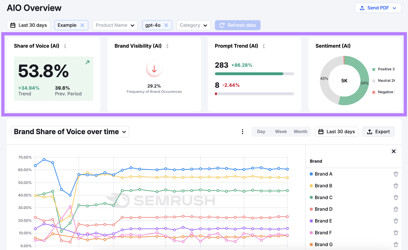
Task: Click the Export button
Action: coord(378,132)
